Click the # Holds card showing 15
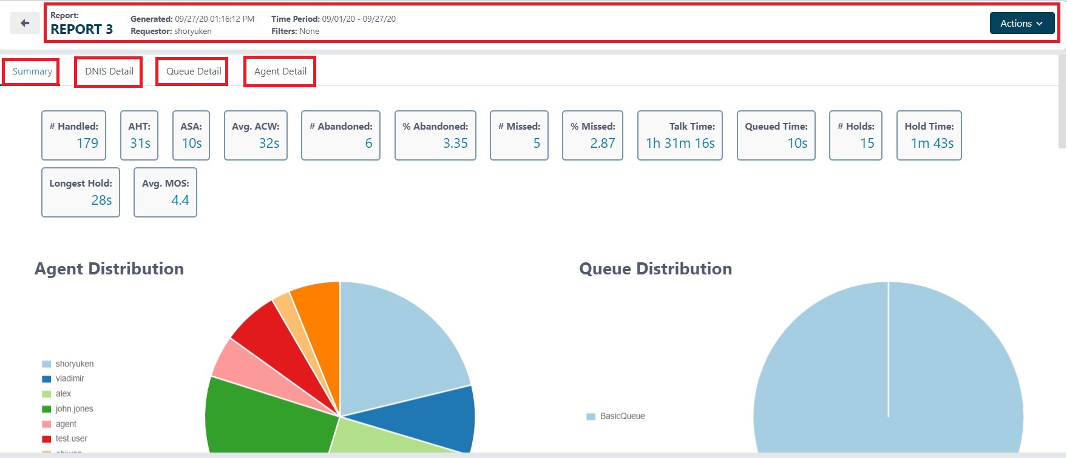The height and width of the screenshot is (458, 1067). click(856, 135)
